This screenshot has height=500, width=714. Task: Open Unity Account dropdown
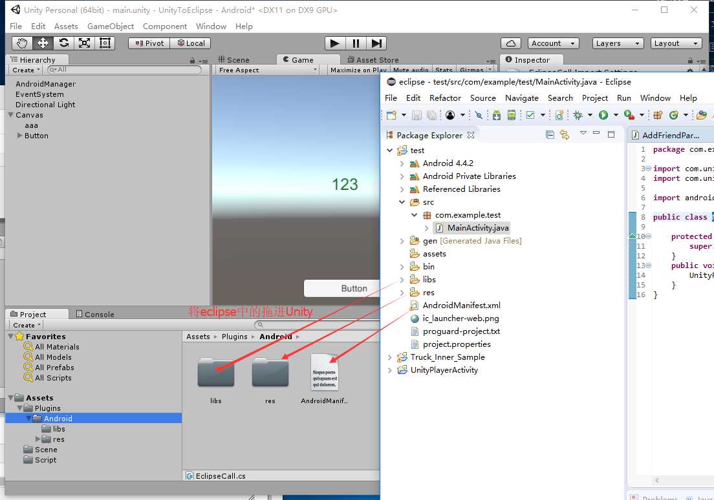tap(553, 43)
